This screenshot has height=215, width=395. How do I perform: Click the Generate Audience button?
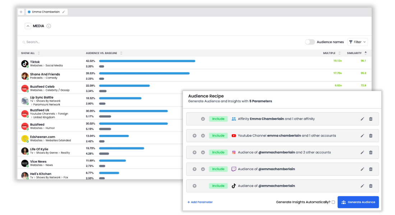(x=358, y=202)
